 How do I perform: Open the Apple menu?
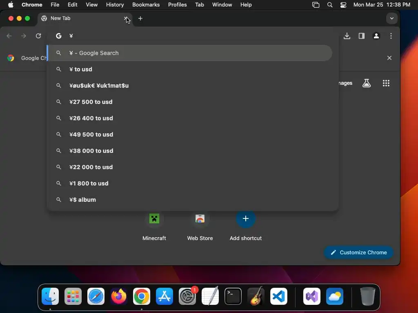tap(11, 5)
